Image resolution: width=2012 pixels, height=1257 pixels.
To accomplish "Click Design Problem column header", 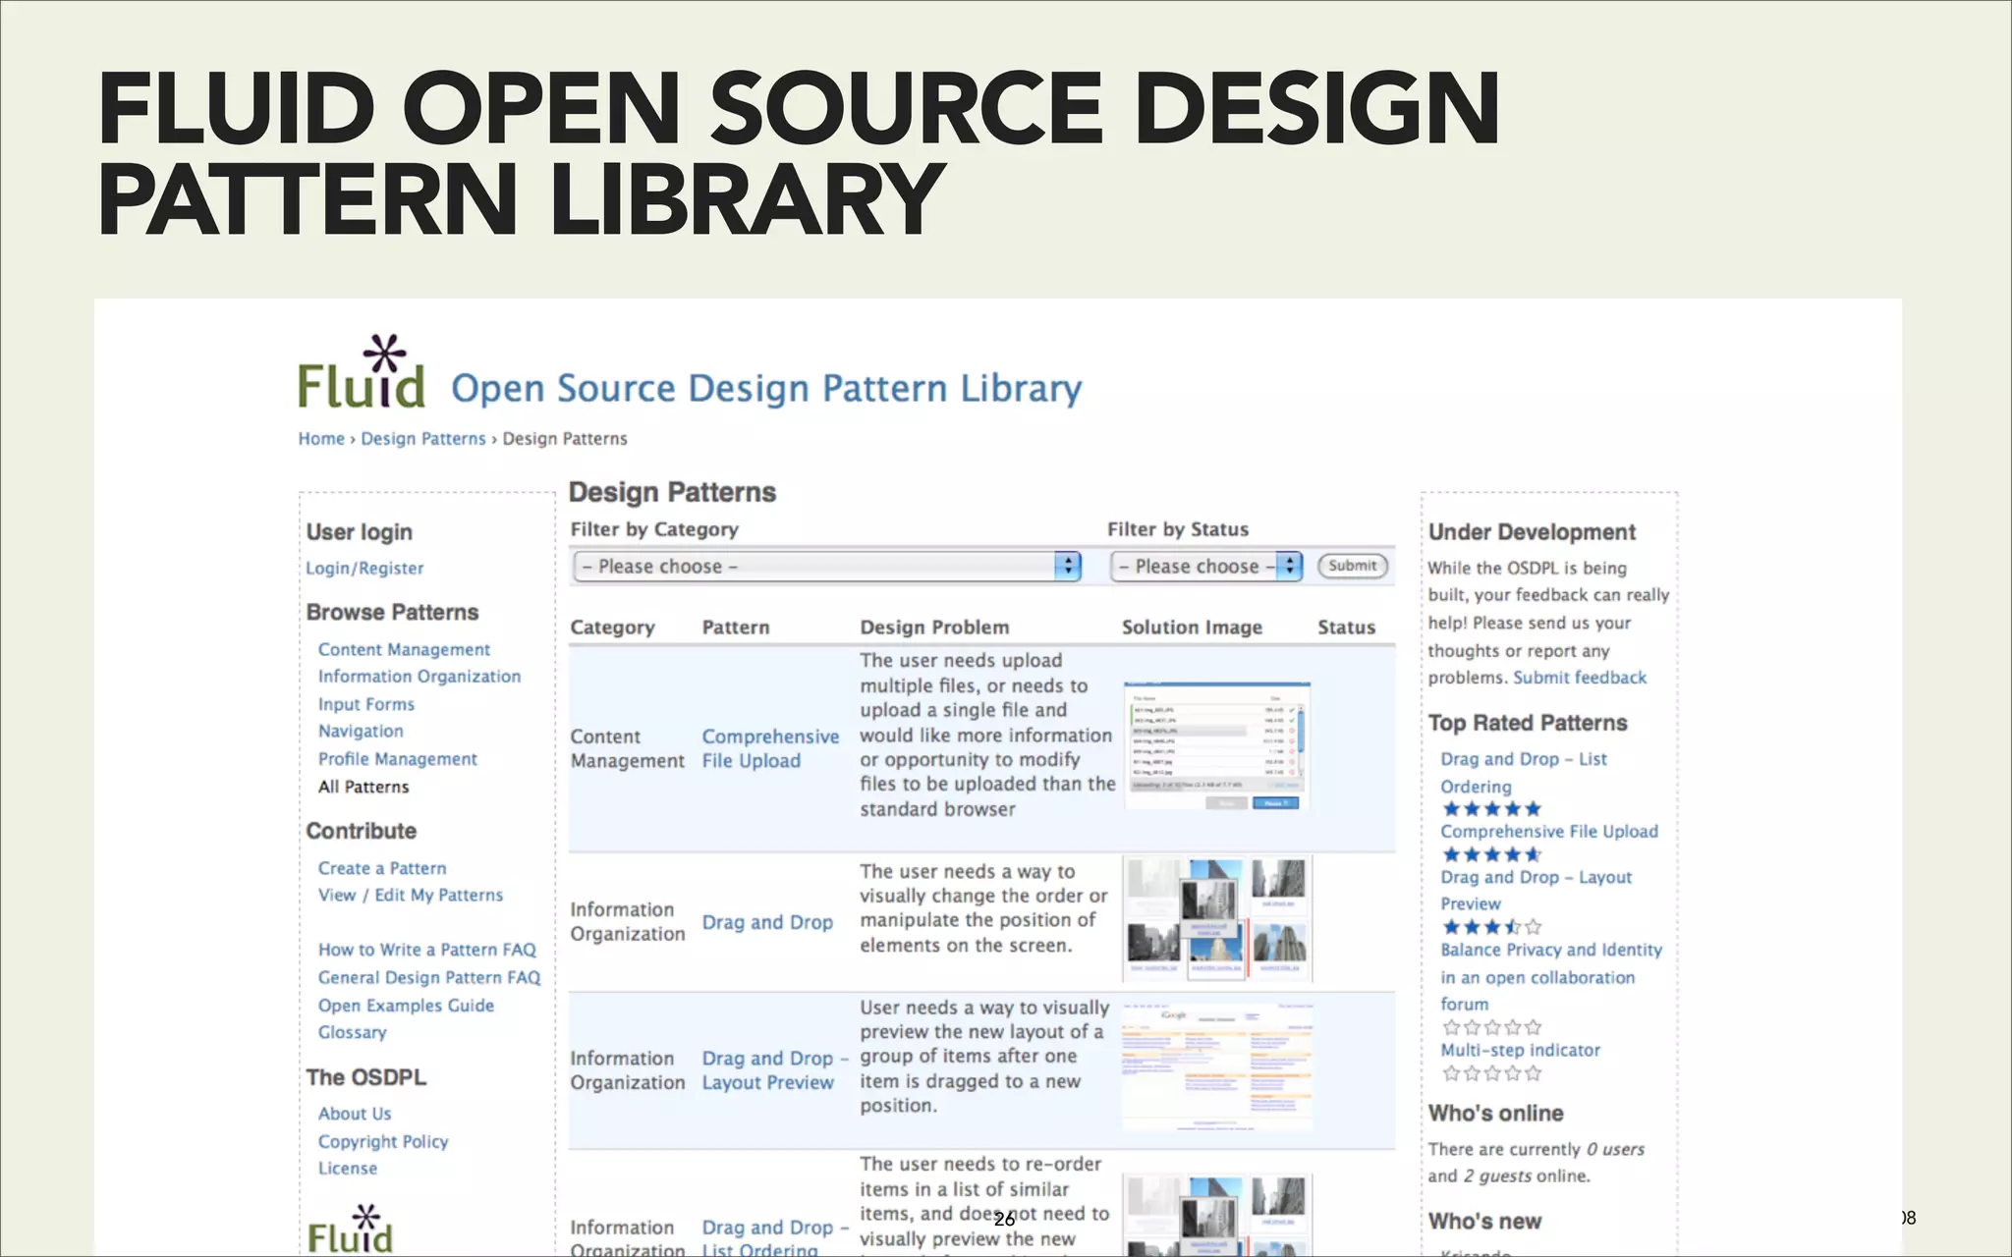I will 934,628.
